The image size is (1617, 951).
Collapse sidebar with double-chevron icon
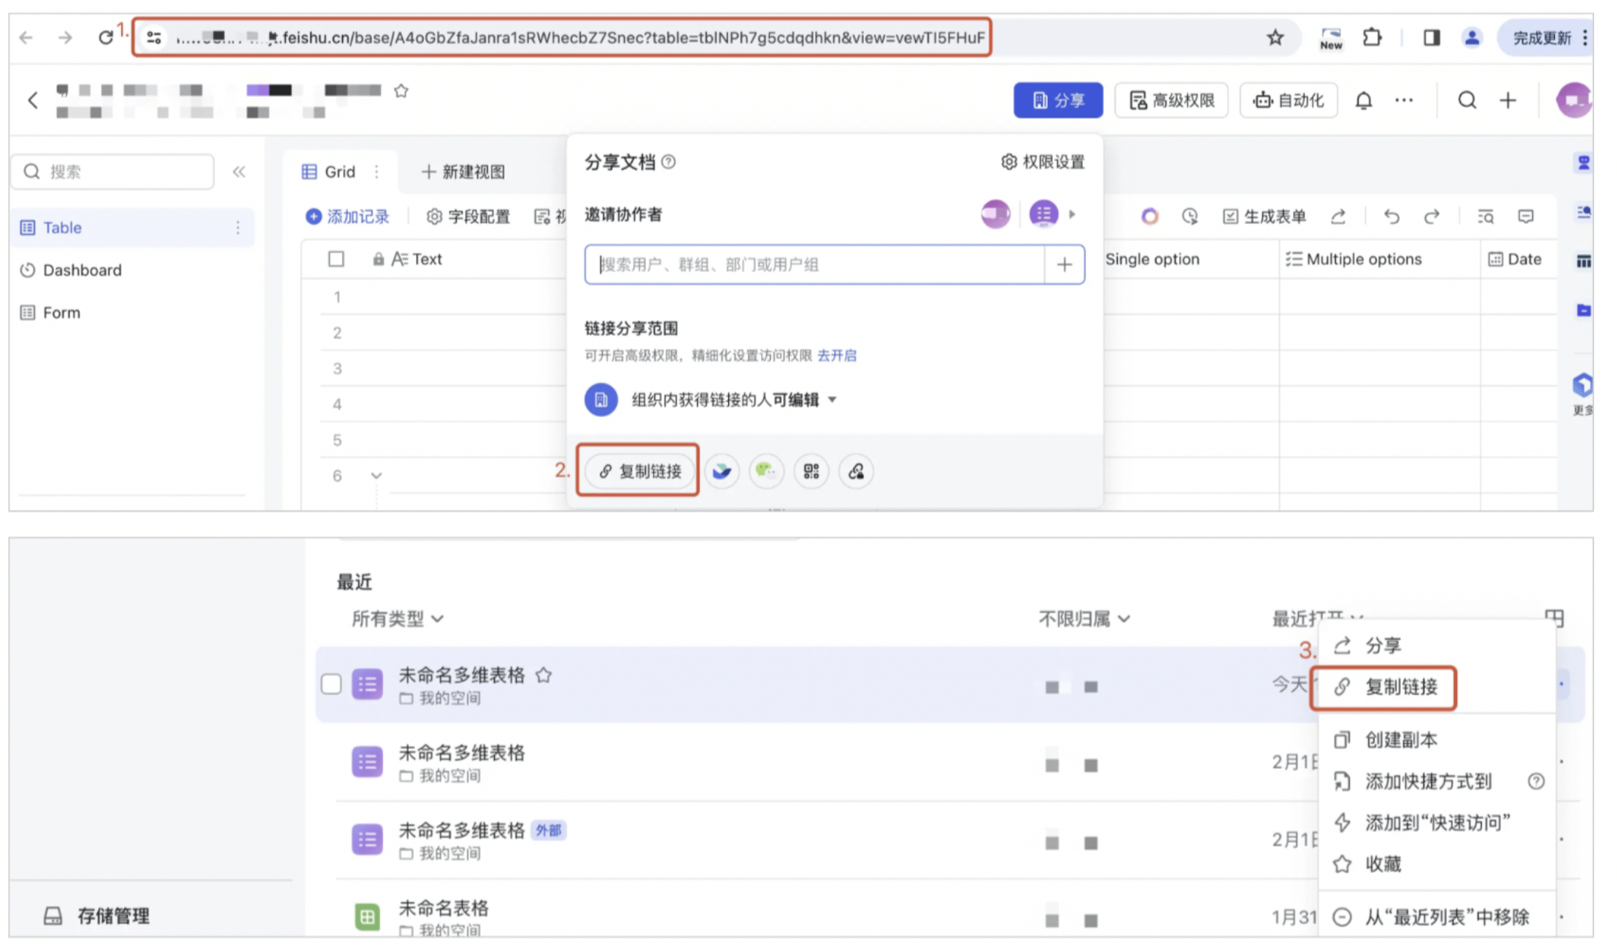pos(239,172)
